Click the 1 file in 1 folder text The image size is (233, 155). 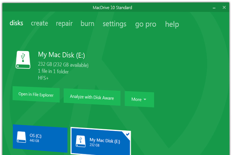click(x=53, y=71)
